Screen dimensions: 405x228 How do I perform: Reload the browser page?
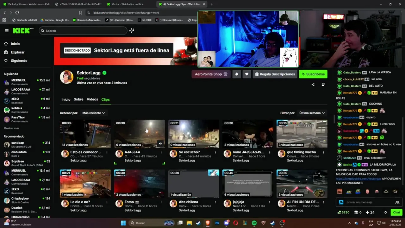(17, 13)
